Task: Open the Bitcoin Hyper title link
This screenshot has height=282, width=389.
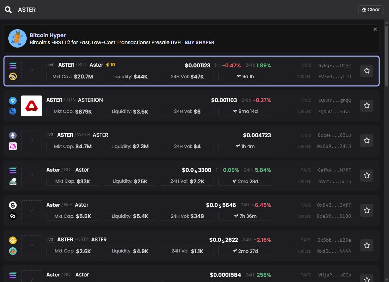Action: (47, 35)
